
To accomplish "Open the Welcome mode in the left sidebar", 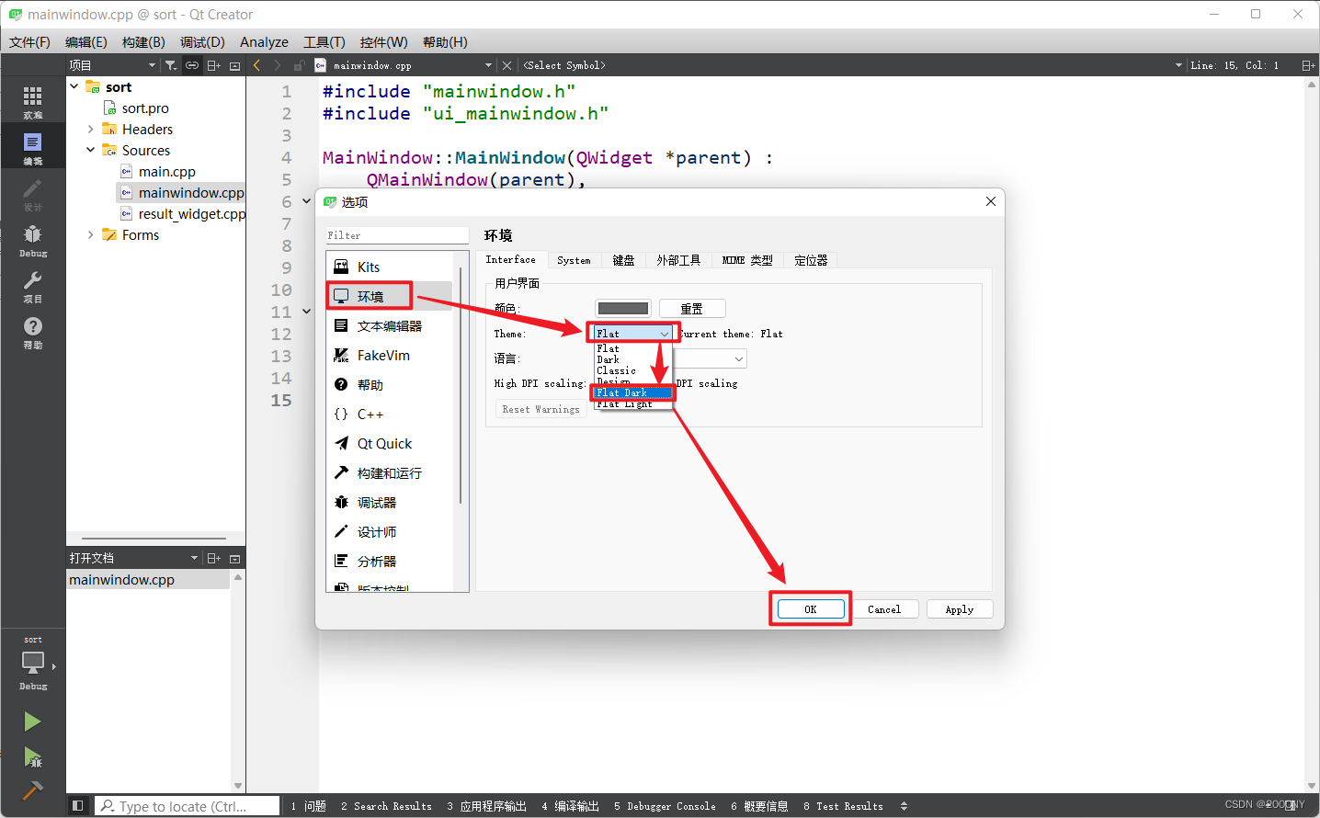I will [x=32, y=101].
